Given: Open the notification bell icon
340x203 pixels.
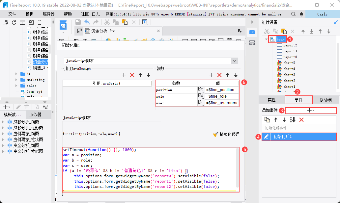Looking at the screenshot, I should (301, 14).
